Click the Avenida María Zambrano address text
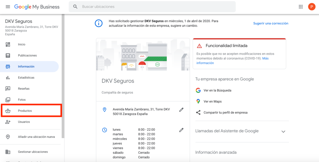This screenshot has height=162, width=319. tap(141, 111)
